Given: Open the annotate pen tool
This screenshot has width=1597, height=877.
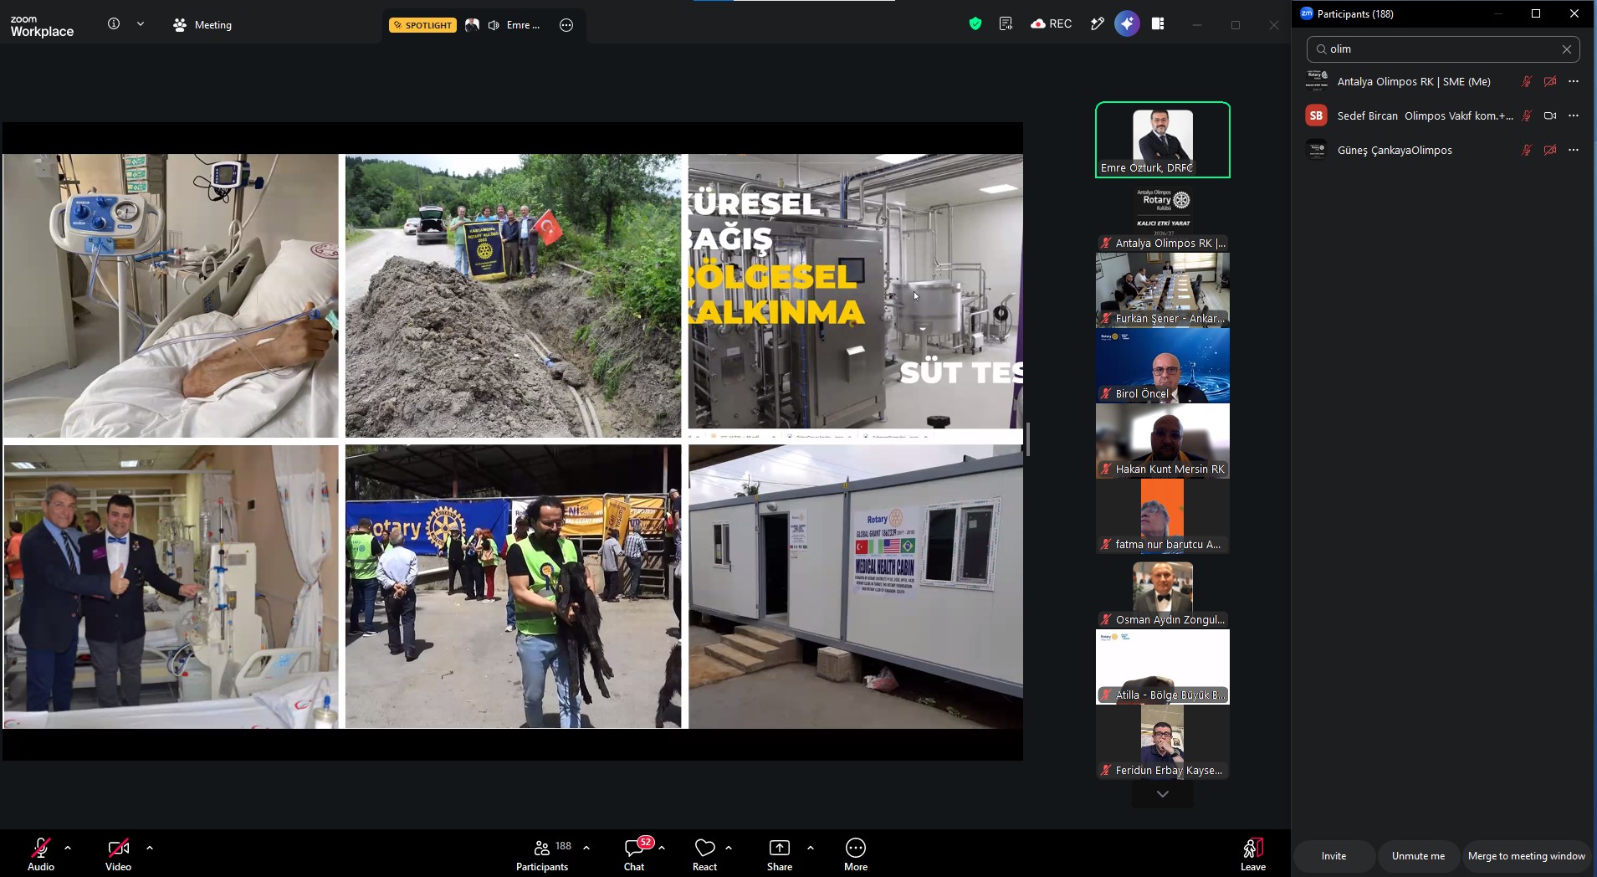Looking at the screenshot, I should click(1098, 24).
